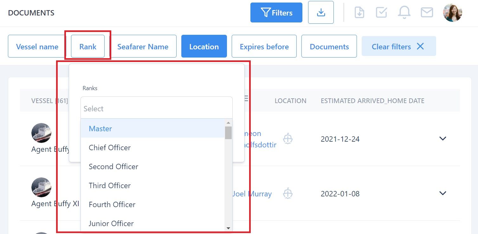This screenshot has height=234, width=478.
Task: Click the Agent Buffy XI vessel name
Action: [x=55, y=204]
